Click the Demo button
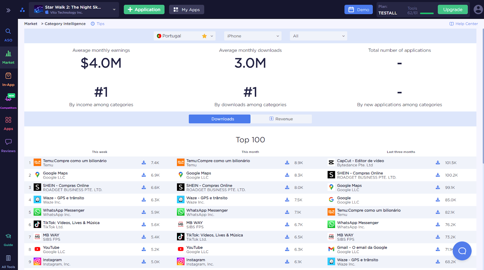Image resolution: width=484 pixels, height=270 pixels. pyautogui.click(x=358, y=10)
